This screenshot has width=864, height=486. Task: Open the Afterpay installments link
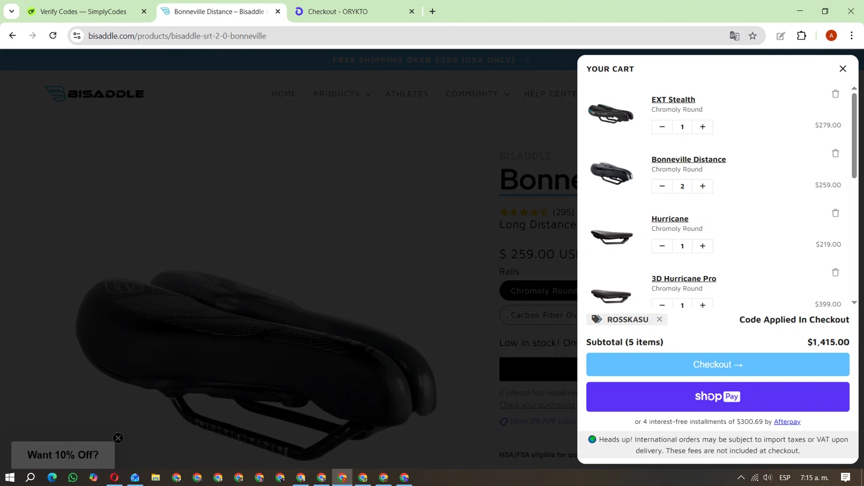coord(787,422)
